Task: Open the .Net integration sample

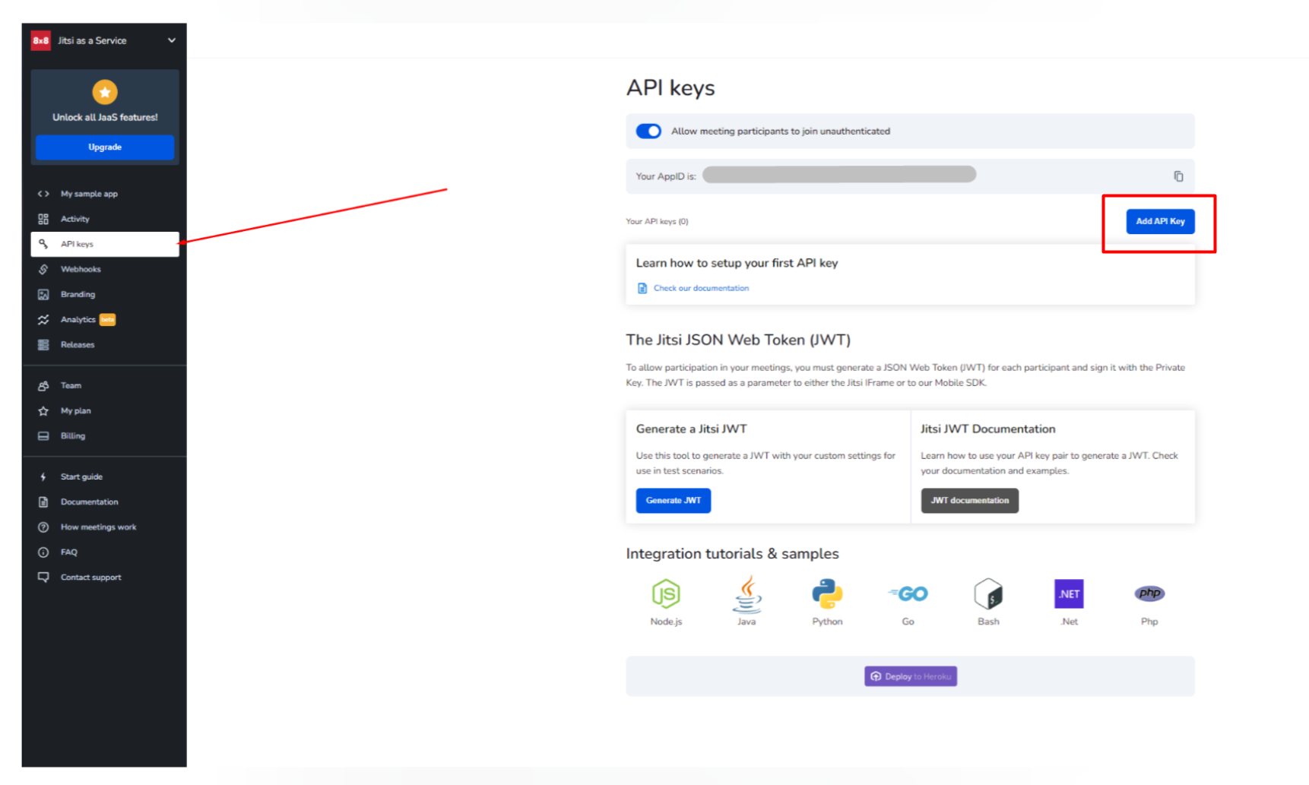Action: tap(1069, 602)
